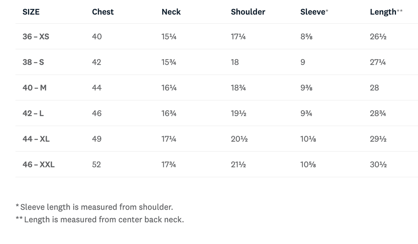The width and height of the screenshot is (418, 244).
Task: Click the Shoulder column header
Action: coord(248,12)
